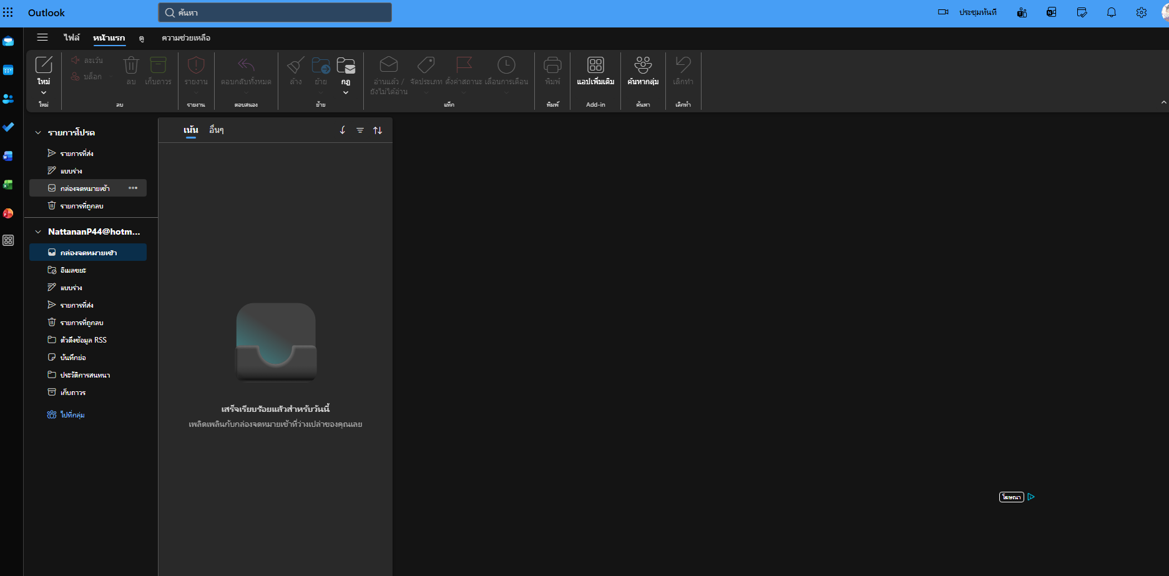The height and width of the screenshot is (576, 1169).
Task: Open the notifications bell
Action: point(1112,12)
